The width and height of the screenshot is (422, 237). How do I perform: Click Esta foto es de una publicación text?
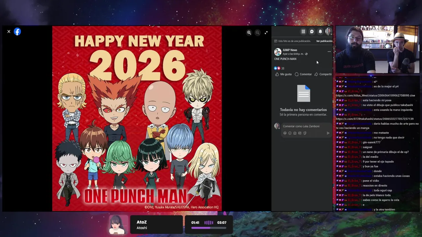tap(294, 41)
